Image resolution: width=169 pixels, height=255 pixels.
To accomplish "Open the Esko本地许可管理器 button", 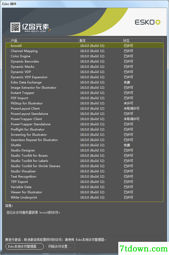I will click(x=25, y=247).
